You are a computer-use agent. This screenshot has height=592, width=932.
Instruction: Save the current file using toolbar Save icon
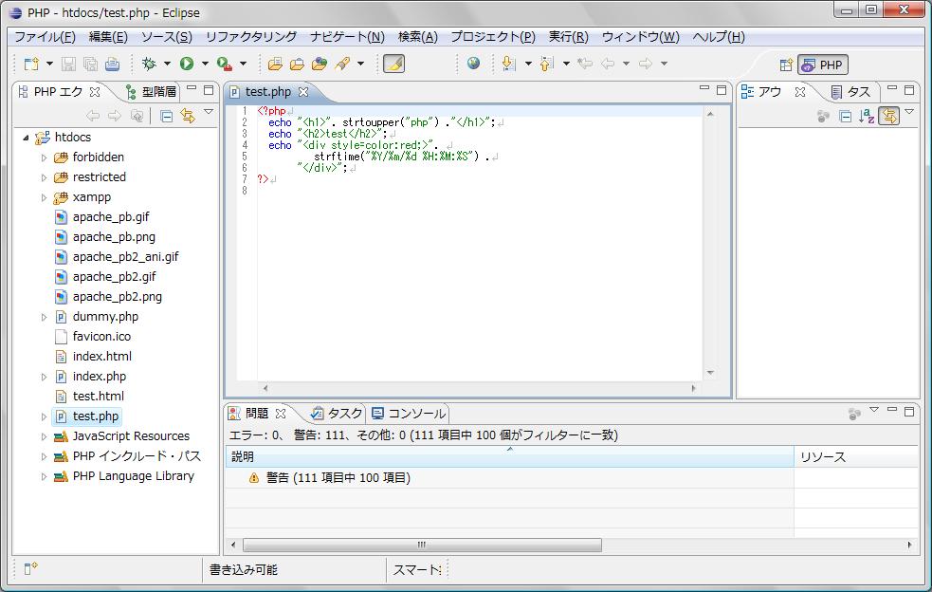tap(68, 64)
